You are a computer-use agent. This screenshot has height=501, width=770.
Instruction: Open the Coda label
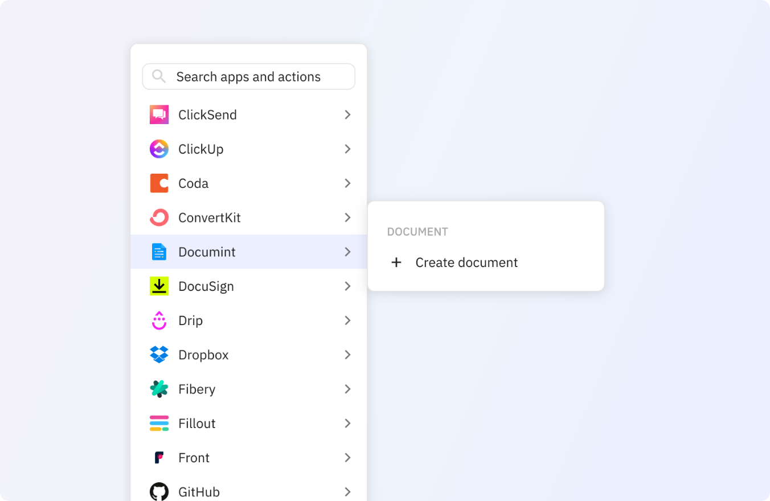click(x=193, y=183)
